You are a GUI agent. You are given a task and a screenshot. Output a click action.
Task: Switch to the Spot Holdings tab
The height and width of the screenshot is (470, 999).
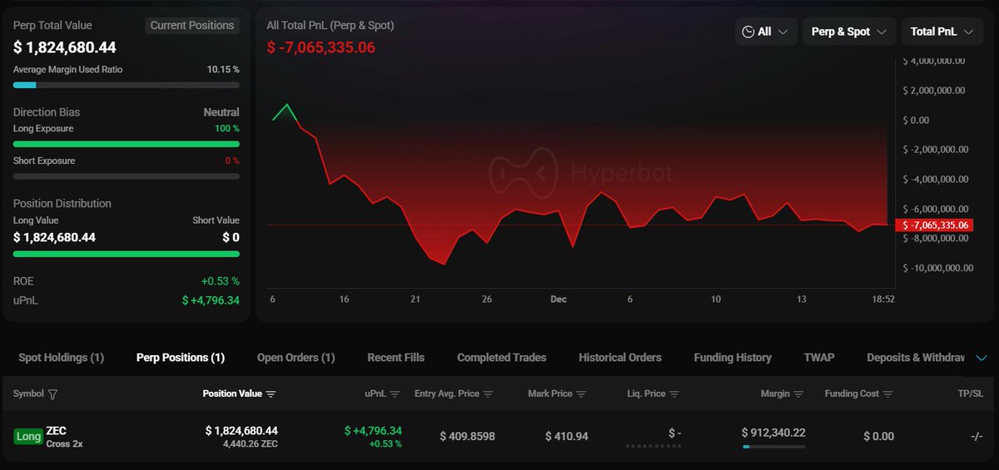coord(61,358)
